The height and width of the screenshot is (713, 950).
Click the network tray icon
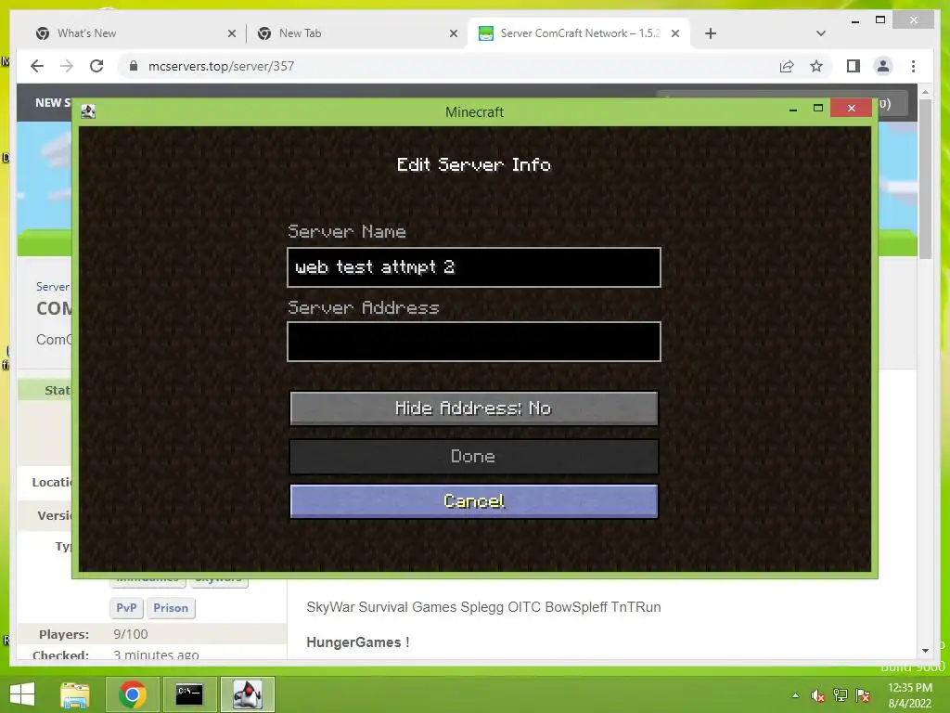[840, 695]
